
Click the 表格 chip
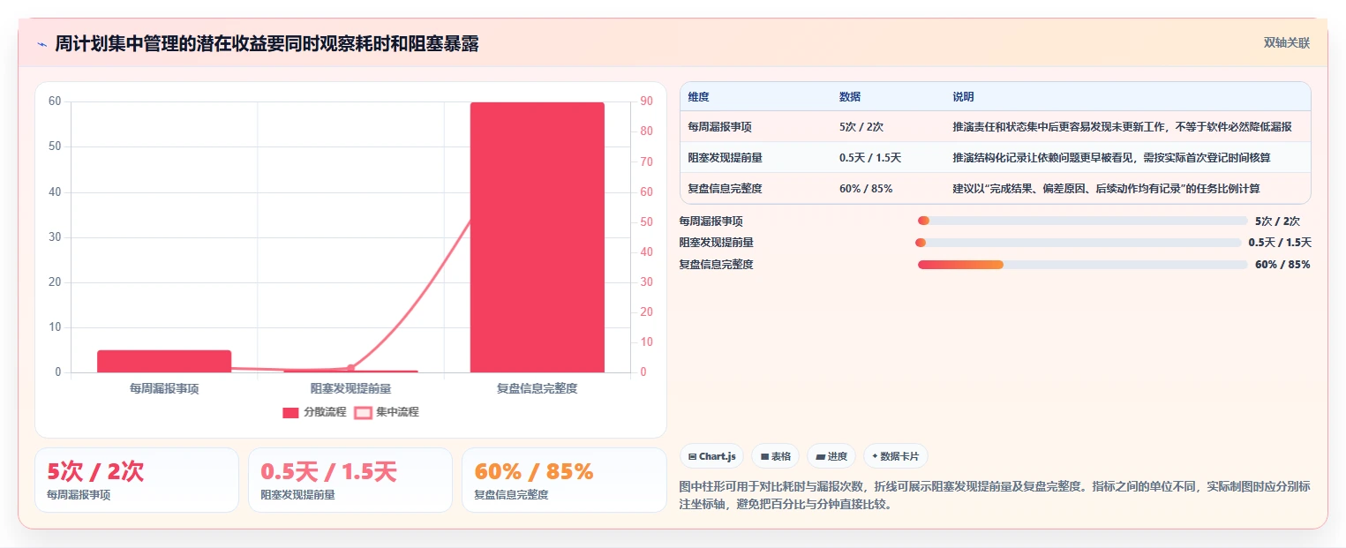775,456
